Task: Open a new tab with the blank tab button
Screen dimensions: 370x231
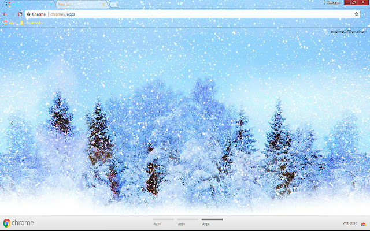Action: (x=113, y=5)
